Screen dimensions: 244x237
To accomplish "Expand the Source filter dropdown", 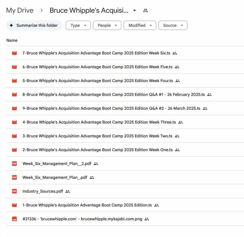I will [x=173, y=25].
